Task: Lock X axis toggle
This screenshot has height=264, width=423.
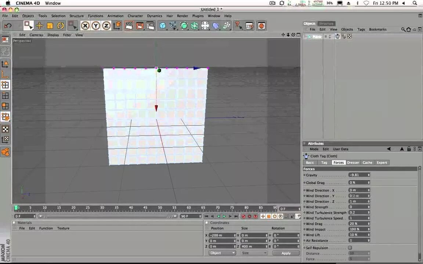Action: click(85, 26)
